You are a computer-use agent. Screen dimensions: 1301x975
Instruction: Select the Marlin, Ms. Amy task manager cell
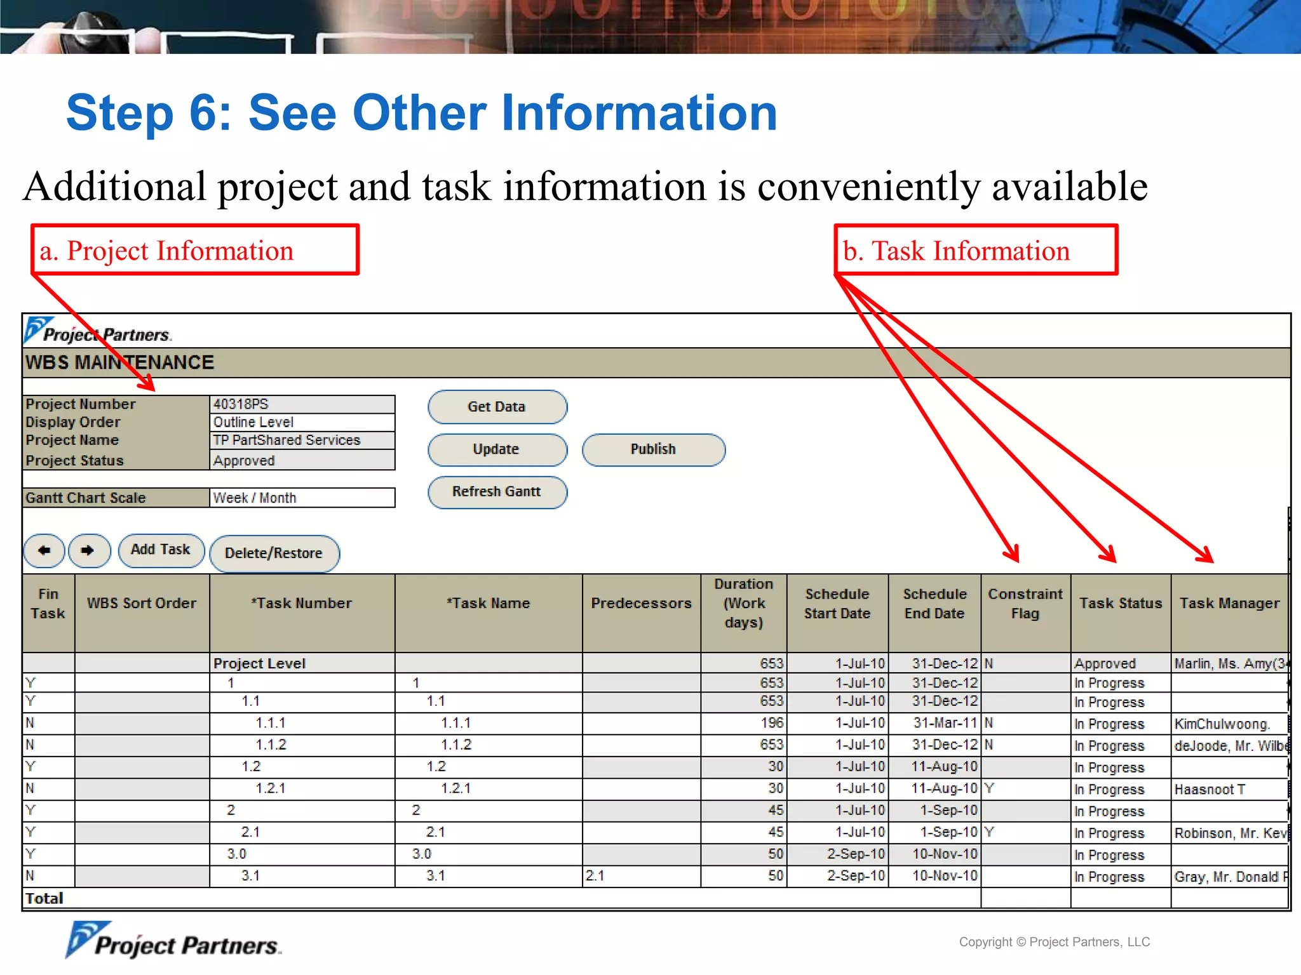[x=1230, y=663]
